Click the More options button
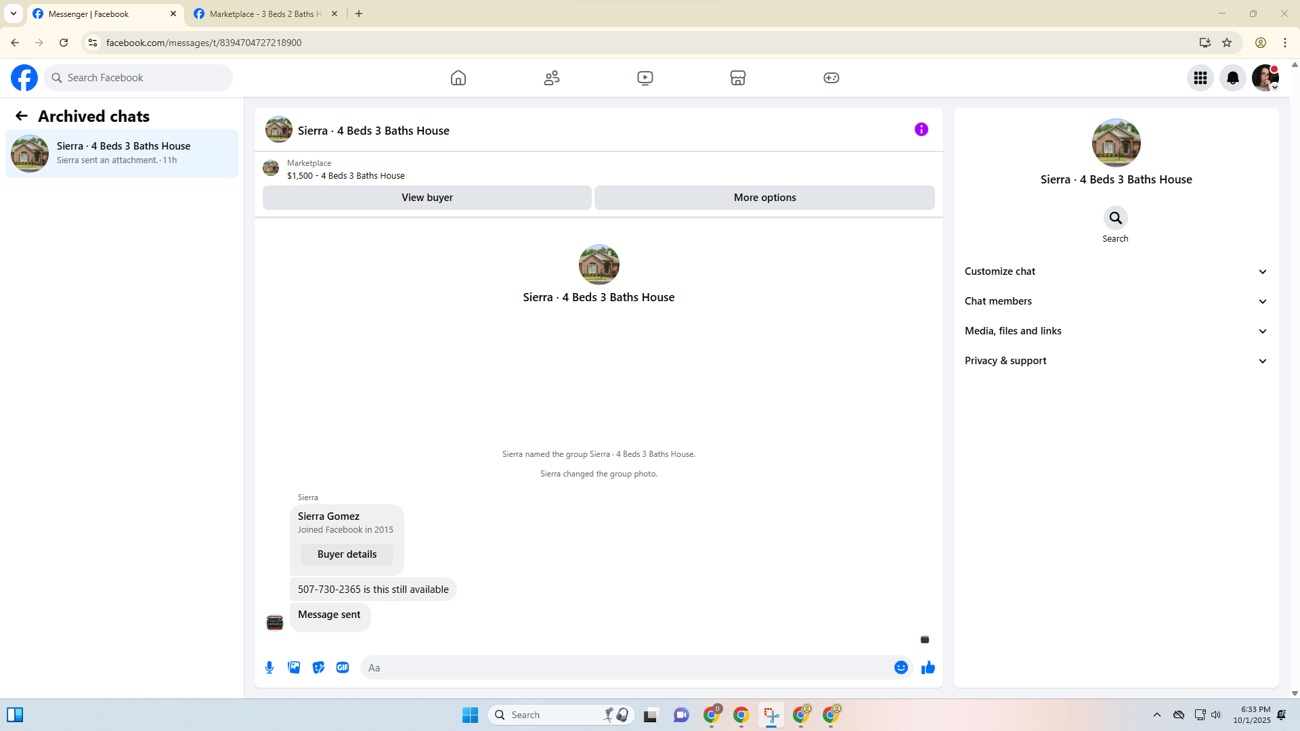The image size is (1300, 731). [x=765, y=198]
